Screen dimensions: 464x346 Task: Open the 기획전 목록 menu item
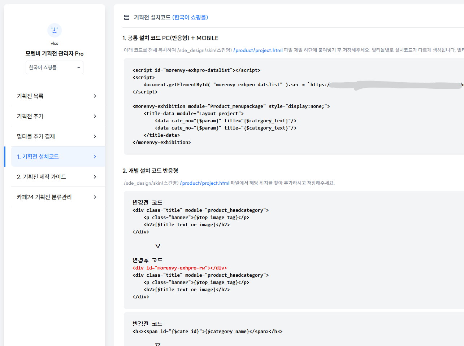[30, 96]
